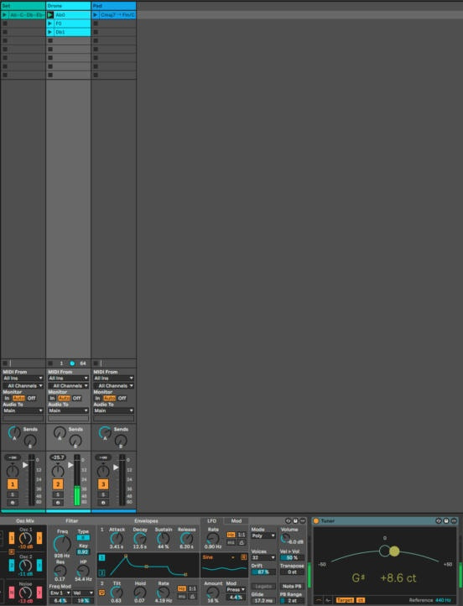Click the Note PB button
This screenshot has width=463, height=606.
tap(292, 587)
